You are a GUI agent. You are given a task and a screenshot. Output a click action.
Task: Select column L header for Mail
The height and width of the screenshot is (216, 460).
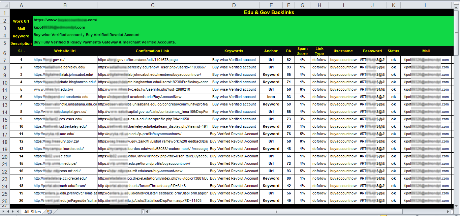[x=426, y=5]
